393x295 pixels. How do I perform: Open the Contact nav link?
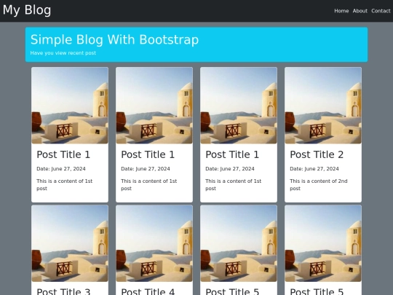click(x=381, y=11)
